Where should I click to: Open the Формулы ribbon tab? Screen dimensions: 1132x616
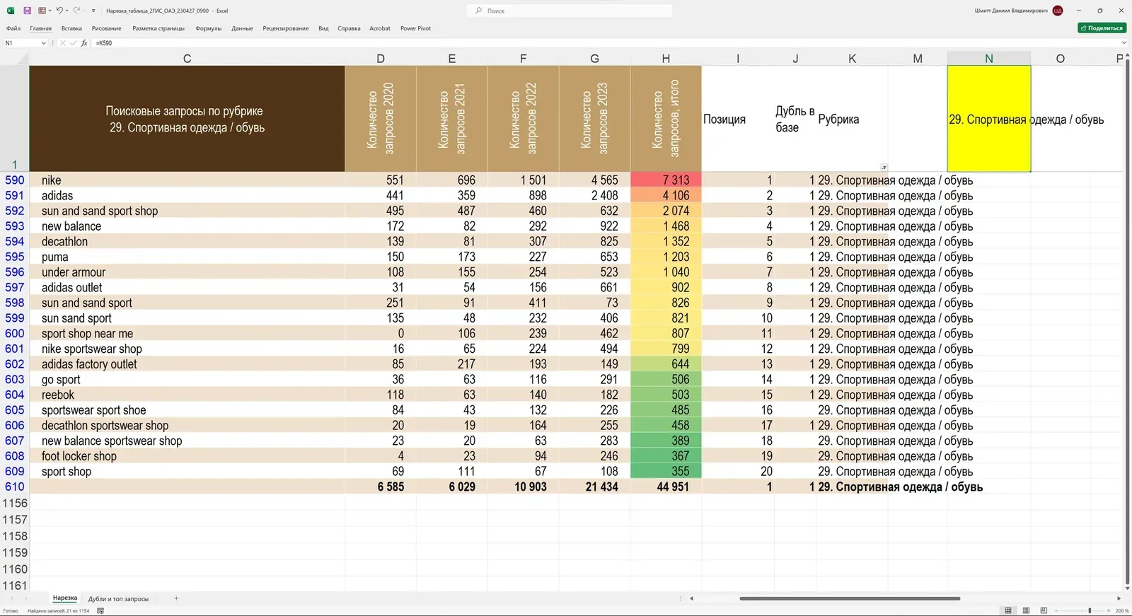(x=209, y=28)
